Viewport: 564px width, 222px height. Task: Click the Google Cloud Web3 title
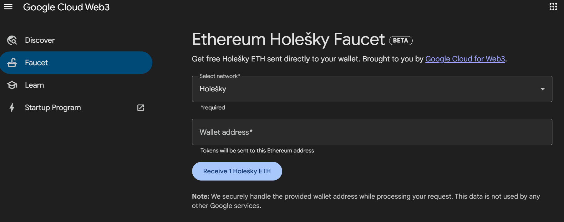67,7
